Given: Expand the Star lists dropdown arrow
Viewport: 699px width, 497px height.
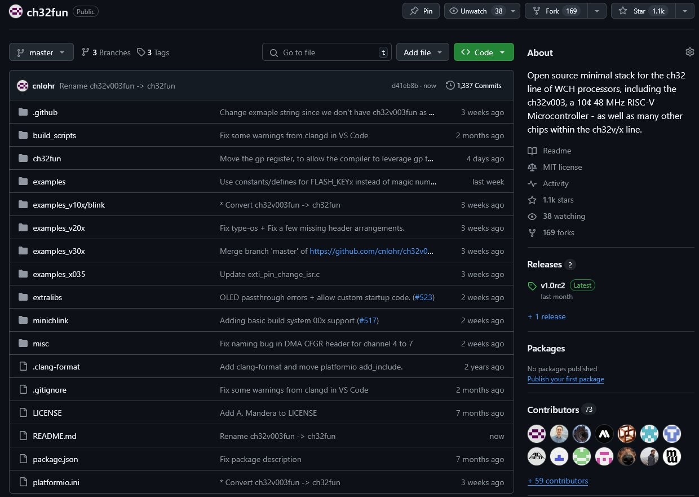Looking at the screenshot, I should coord(684,11).
